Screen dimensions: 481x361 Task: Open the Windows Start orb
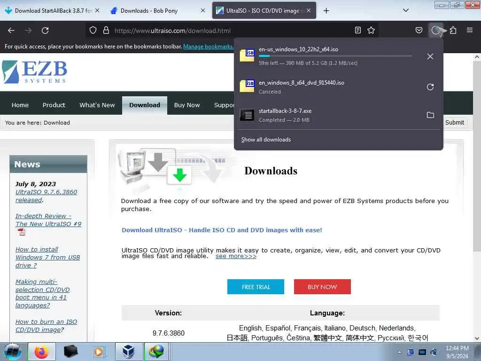click(13, 352)
